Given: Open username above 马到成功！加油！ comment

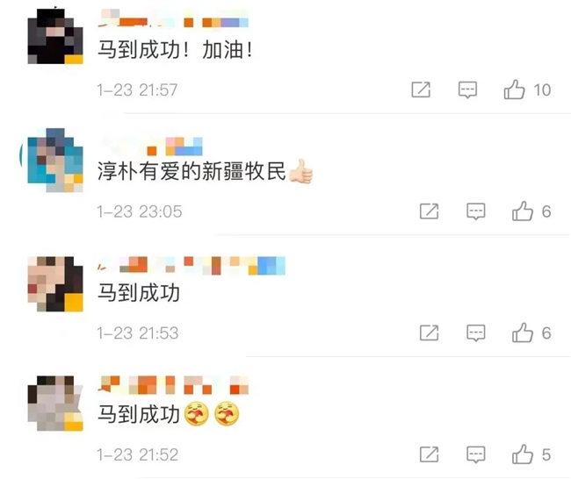Looking at the screenshot, I should (x=173, y=18).
